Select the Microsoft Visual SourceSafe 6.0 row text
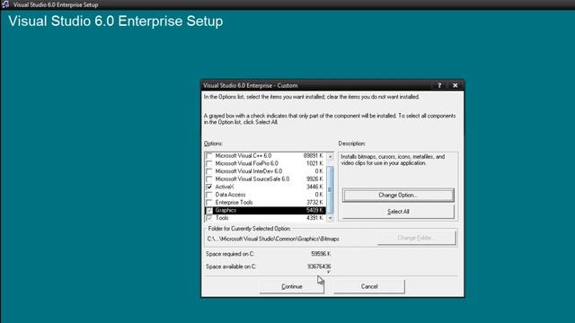Screen dimensions: 575x323 [x=252, y=179]
